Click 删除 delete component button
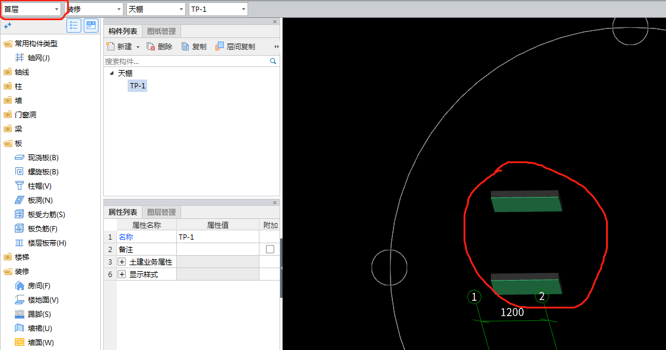Image resolution: width=666 pixels, height=350 pixels. point(159,46)
